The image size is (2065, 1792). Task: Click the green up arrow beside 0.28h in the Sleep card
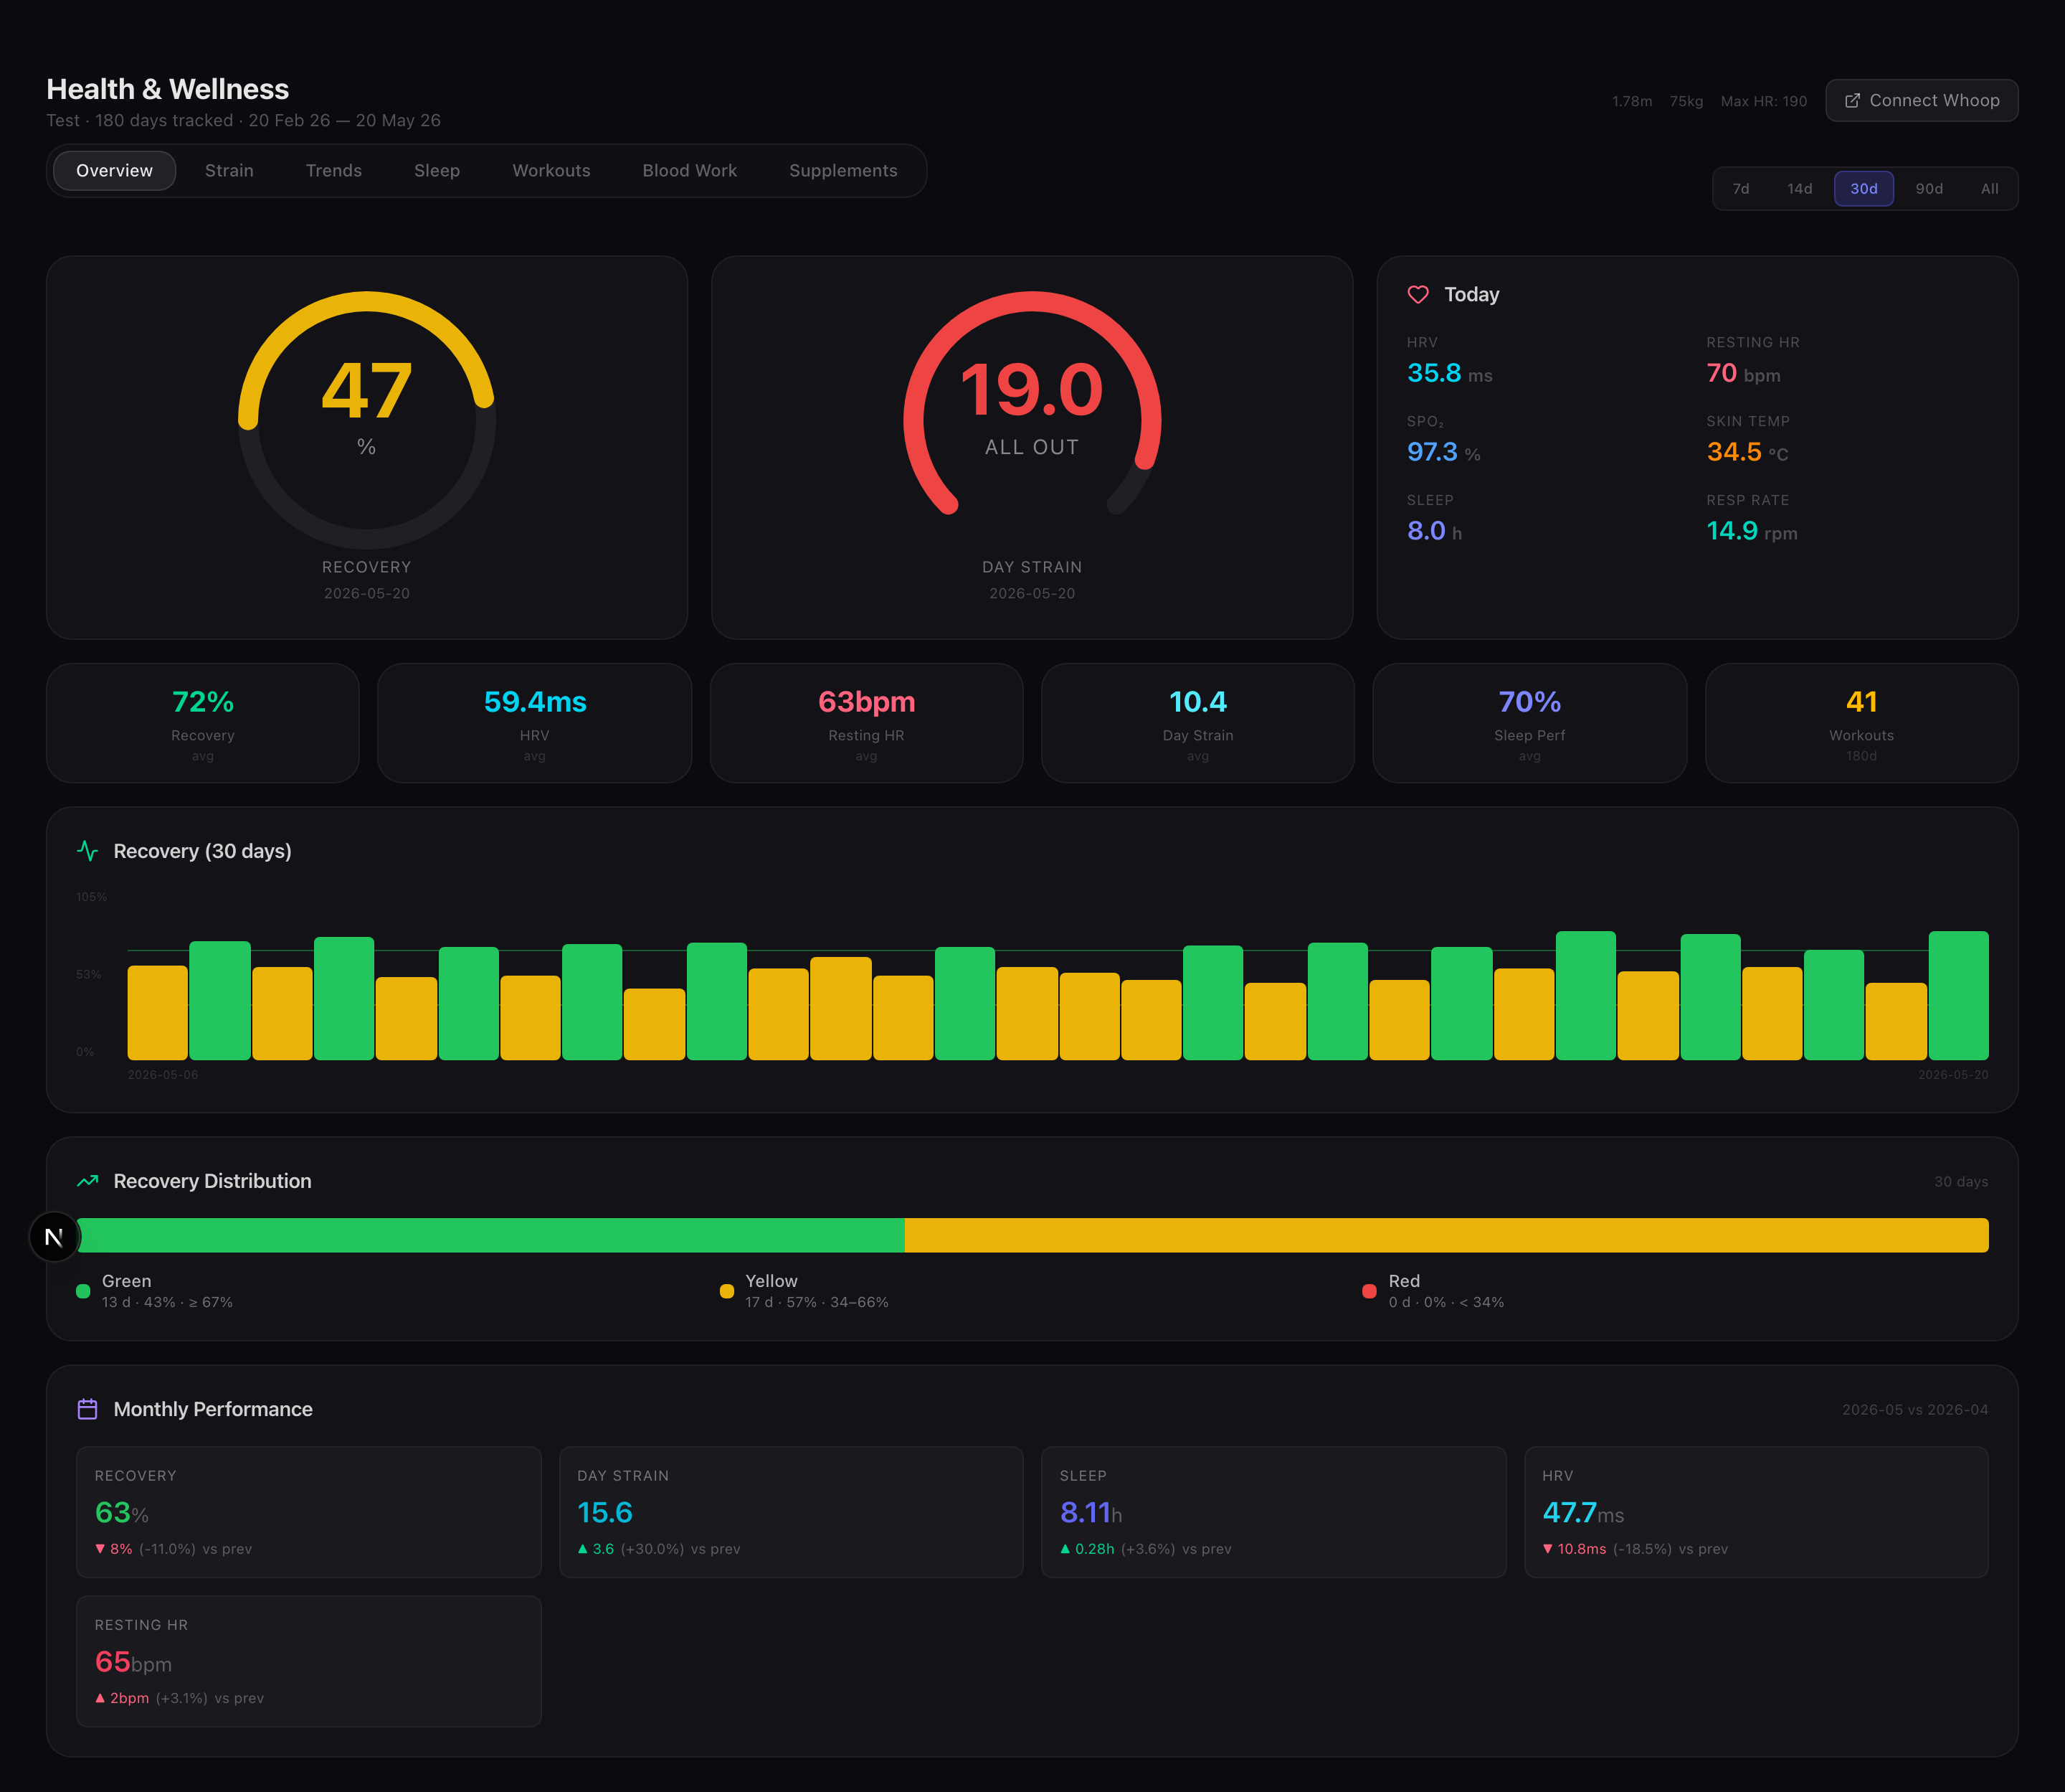tap(1065, 1549)
